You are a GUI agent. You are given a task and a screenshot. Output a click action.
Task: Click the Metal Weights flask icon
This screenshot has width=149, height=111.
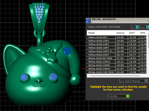click(x=88, y=20)
